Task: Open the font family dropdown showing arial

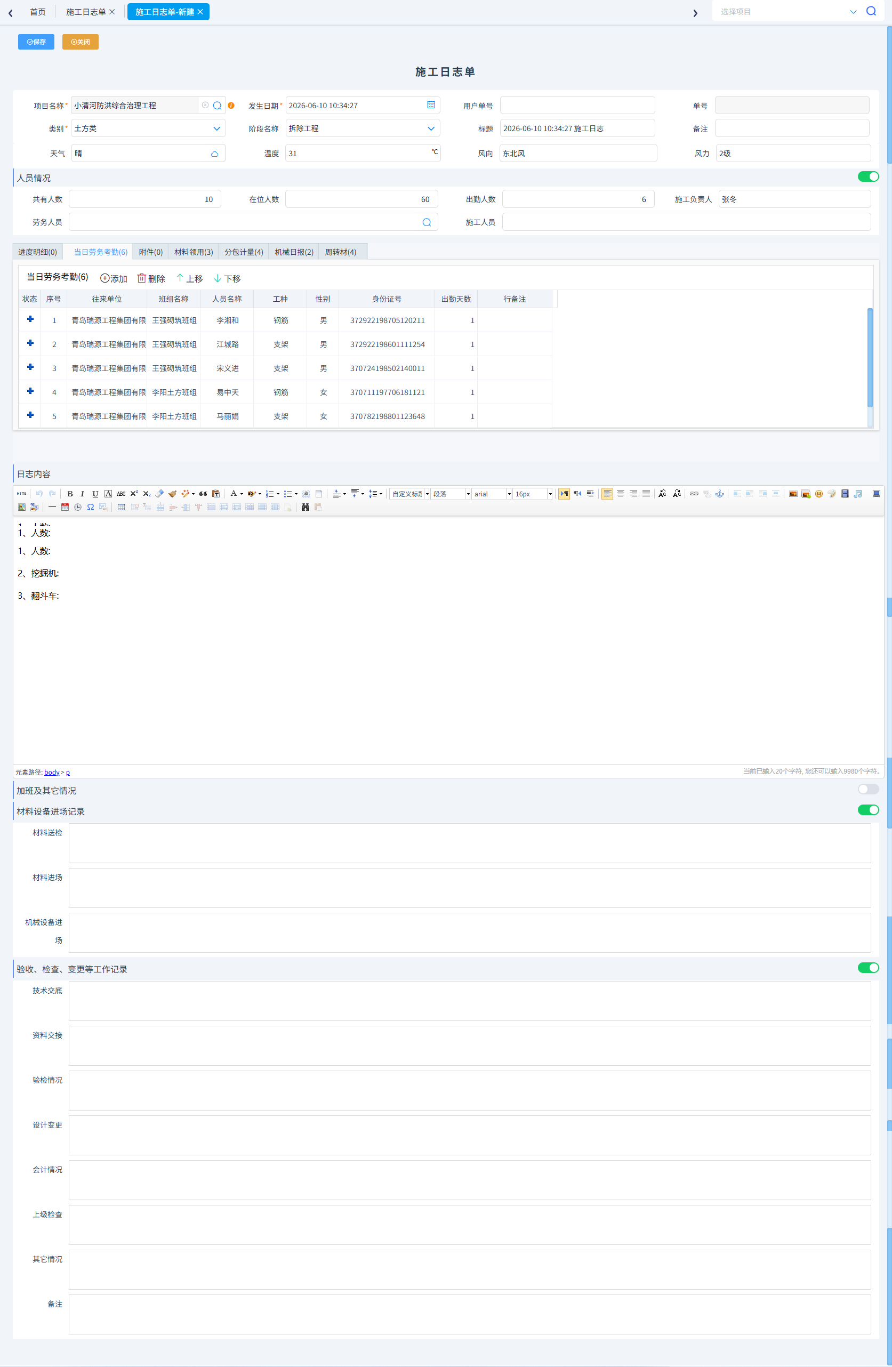Action: tap(492, 494)
